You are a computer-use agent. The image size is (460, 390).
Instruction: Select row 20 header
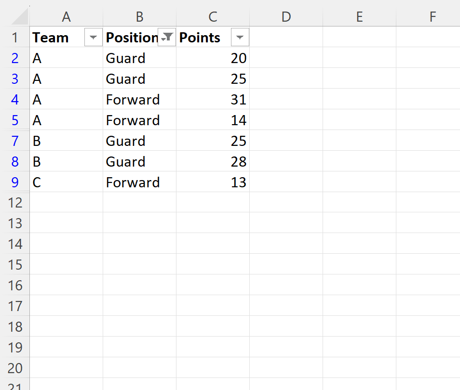coord(14,368)
